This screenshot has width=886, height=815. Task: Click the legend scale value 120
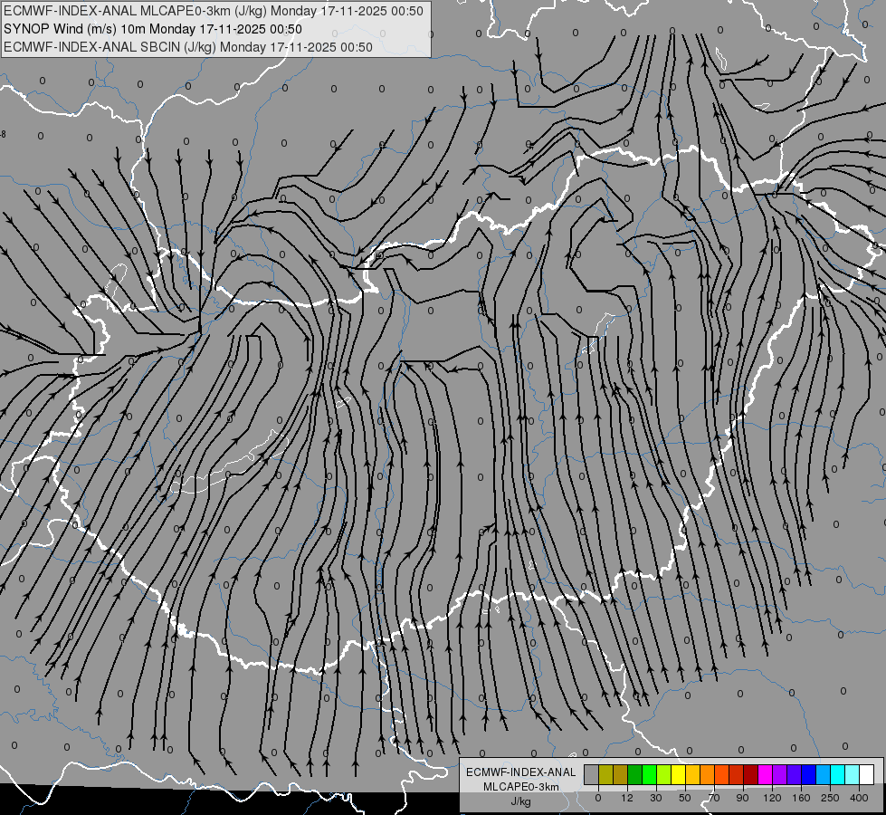(x=772, y=798)
